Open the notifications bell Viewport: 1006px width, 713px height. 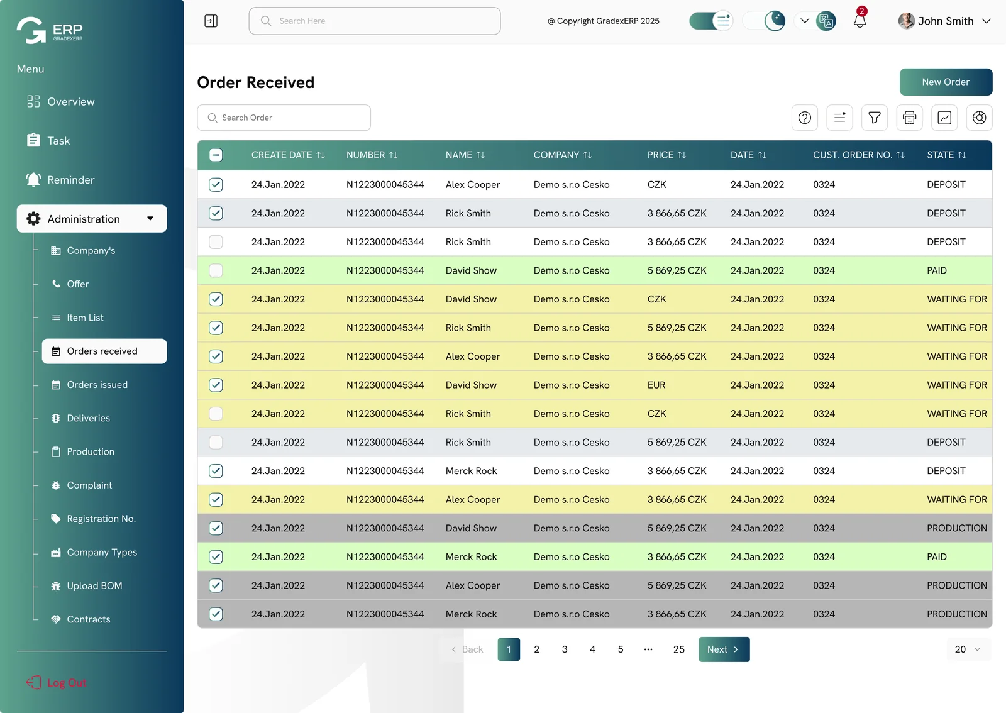click(860, 21)
